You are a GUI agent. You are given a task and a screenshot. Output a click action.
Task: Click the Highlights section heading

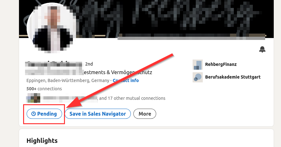[42, 141]
